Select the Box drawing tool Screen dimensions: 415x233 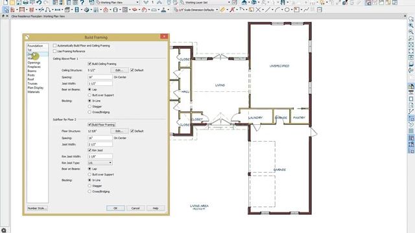(296, 10)
